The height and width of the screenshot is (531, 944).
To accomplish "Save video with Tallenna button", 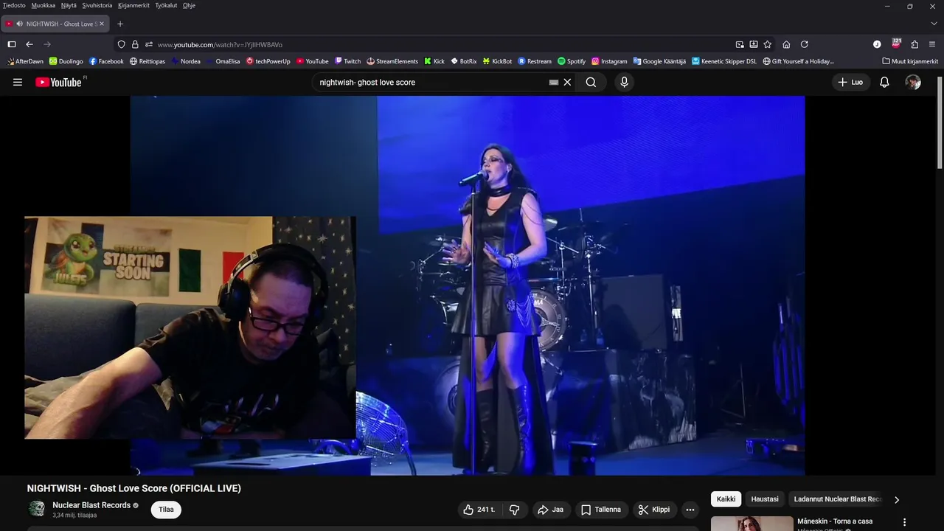I will point(601,510).
